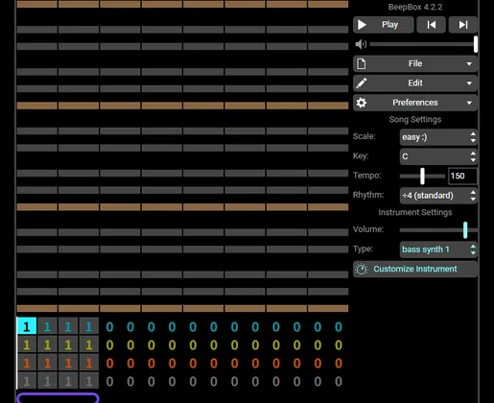The image size is (494, 403).
Task: Select fourth pattern box in cyan channel
Action: pos(89,326)
